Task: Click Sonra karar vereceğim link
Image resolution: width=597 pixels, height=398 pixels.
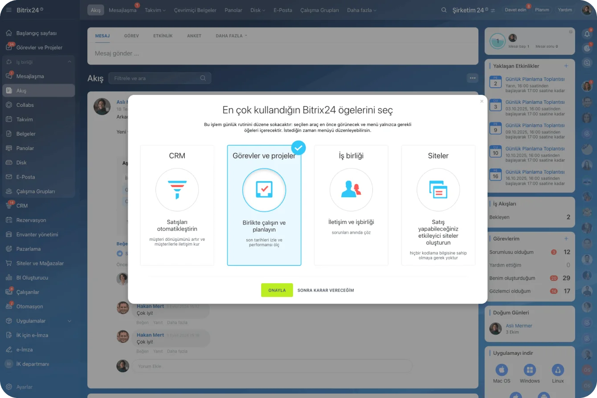Action: point(326,290)
